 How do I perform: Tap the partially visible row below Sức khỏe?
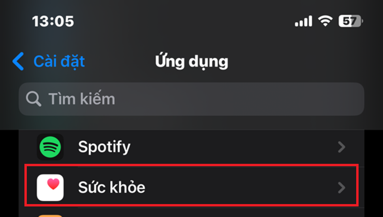coord(191,214)
